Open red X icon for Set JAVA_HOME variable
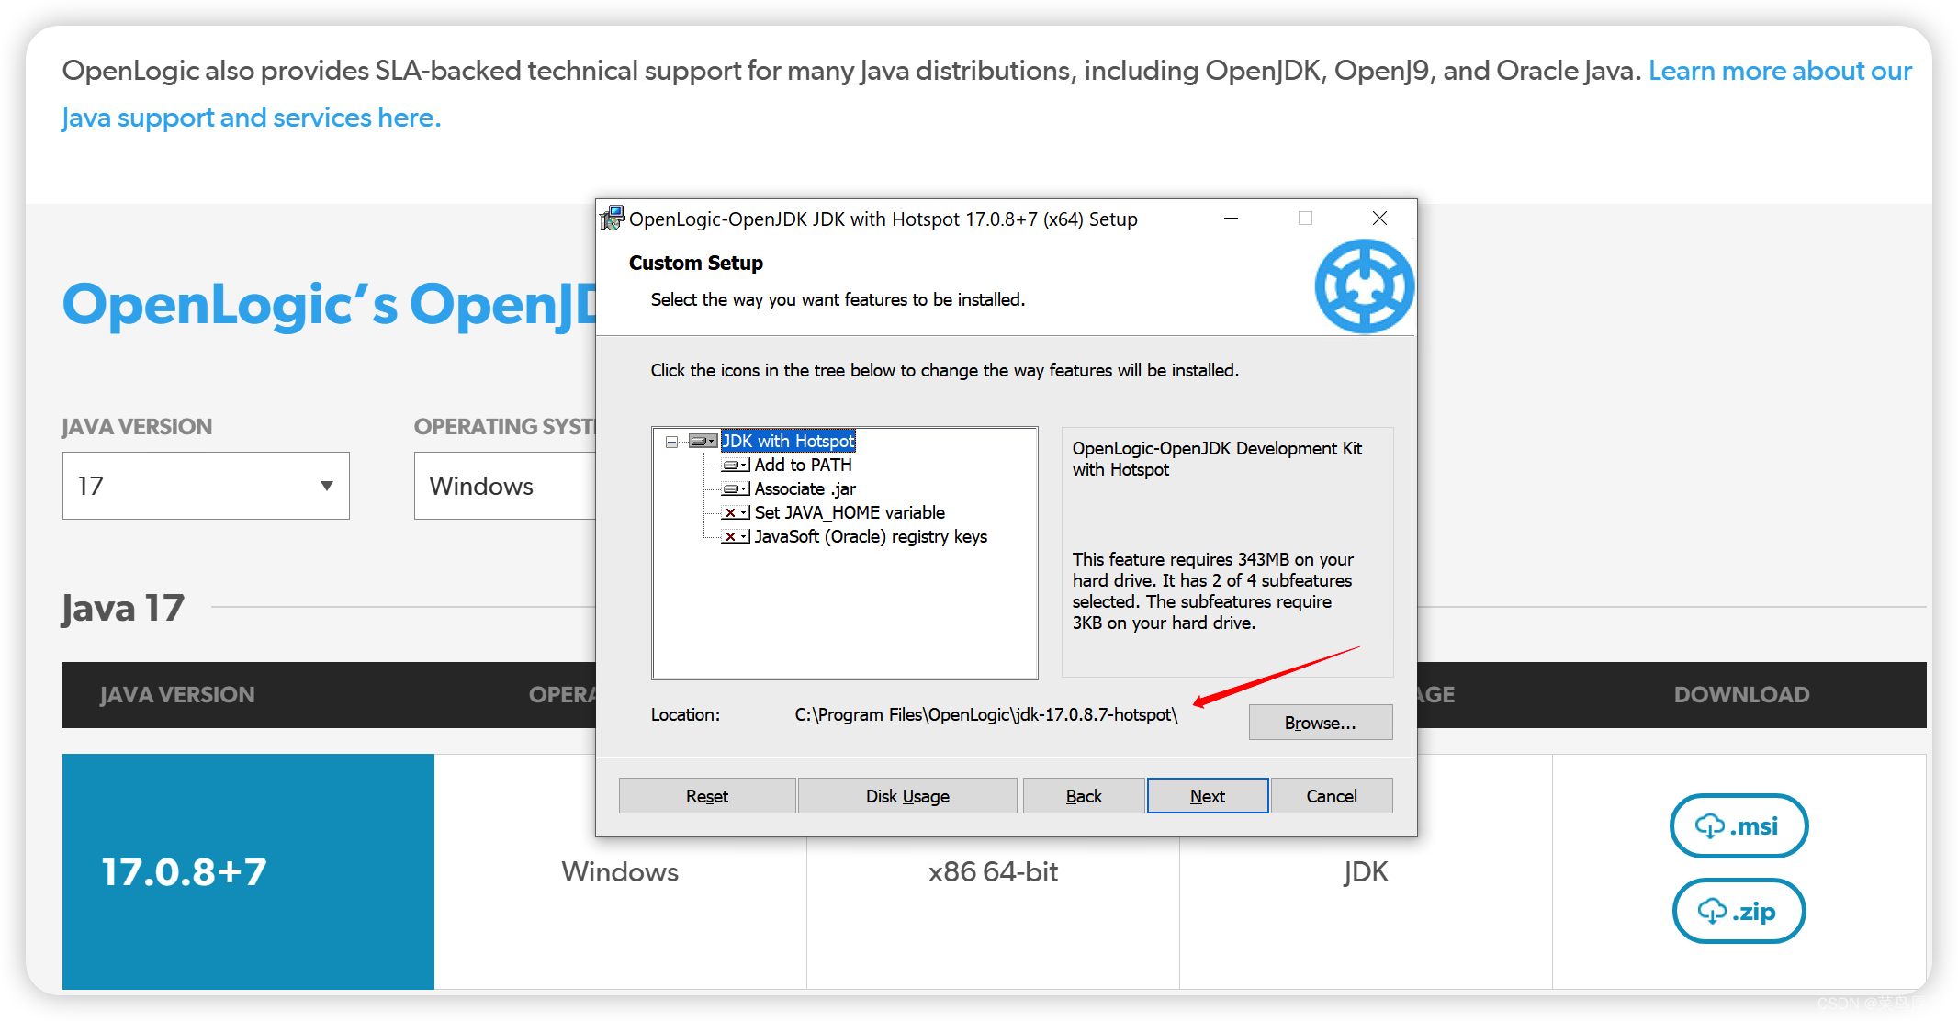 [736, 513]
